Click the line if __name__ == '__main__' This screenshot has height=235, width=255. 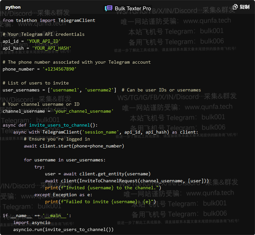37,216
